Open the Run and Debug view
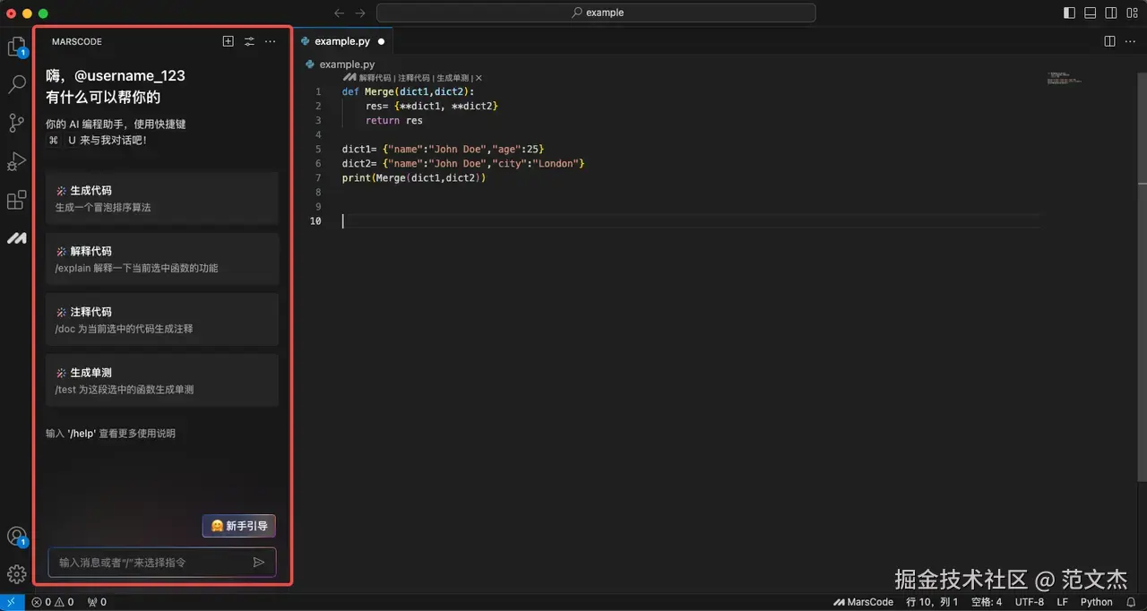Viewport: 1147px width, 611px height. 16,161
